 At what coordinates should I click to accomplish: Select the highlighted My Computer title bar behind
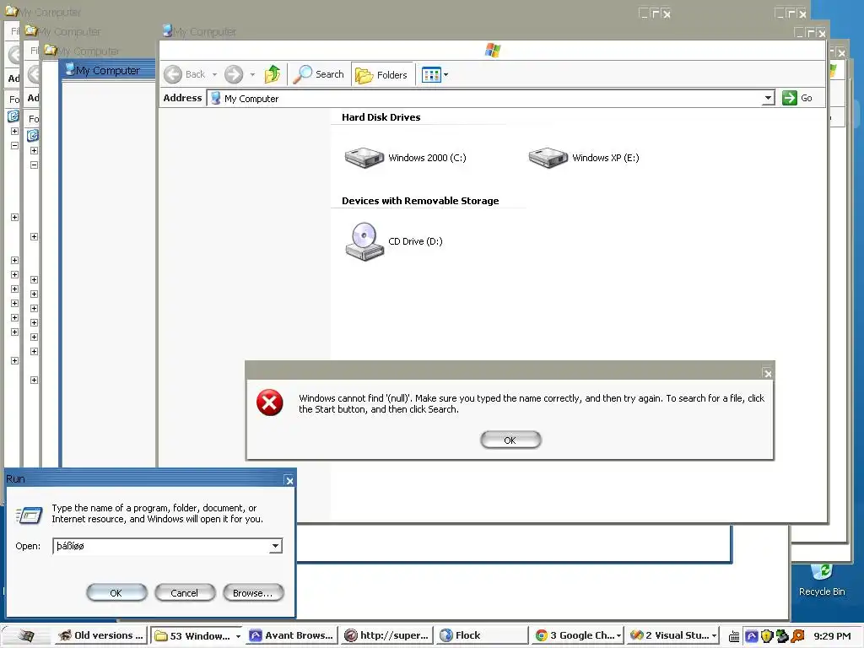click(108, 71)
